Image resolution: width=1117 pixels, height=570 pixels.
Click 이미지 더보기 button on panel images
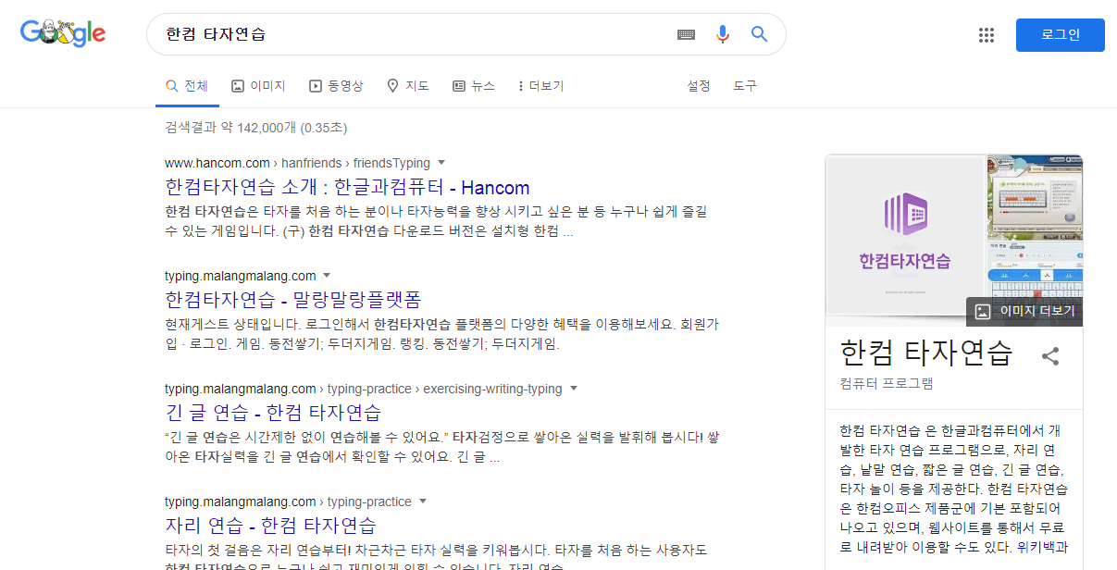(1024, 312)
